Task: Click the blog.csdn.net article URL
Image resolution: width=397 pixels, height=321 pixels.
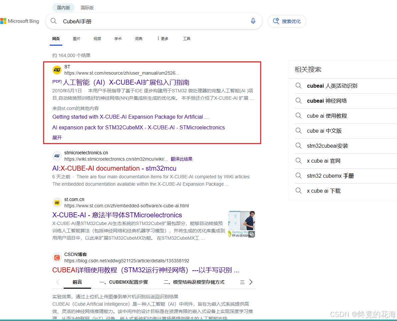Action: coord(127,261)
